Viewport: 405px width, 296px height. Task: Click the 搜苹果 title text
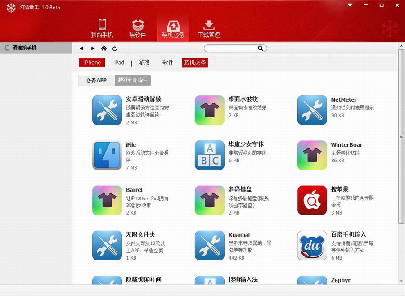[x=340, y=189]
